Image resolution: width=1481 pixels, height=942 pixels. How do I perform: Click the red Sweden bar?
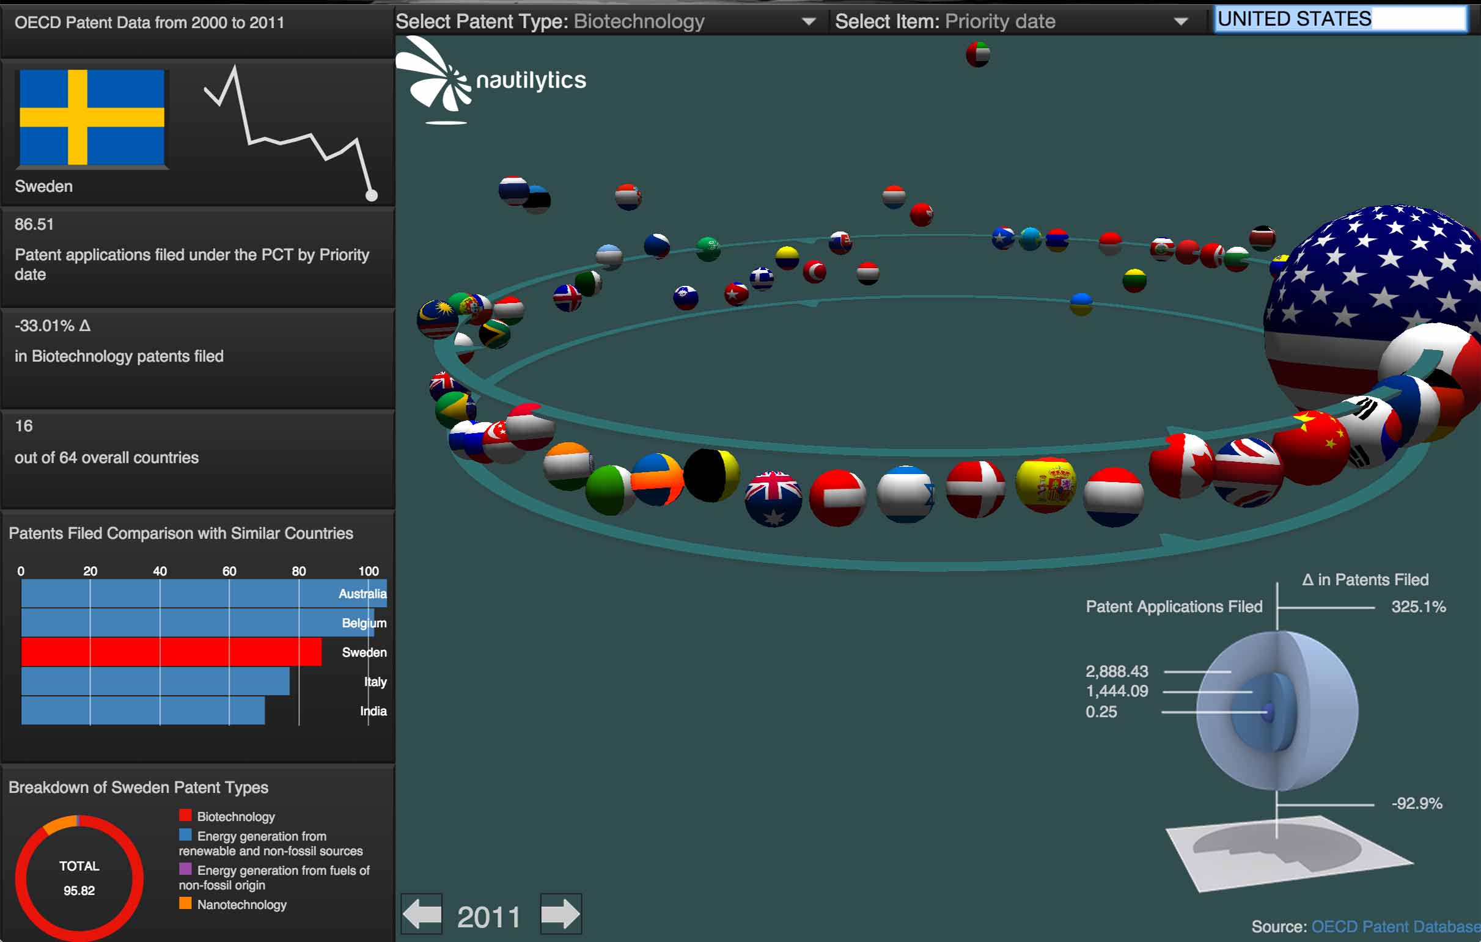pos(171,652)
